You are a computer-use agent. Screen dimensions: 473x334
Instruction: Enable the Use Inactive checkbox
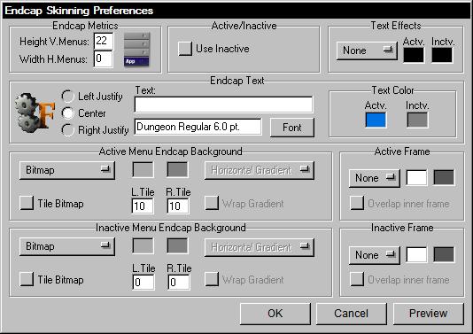[184, 49]
